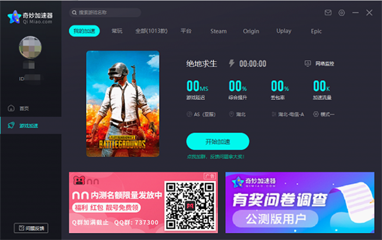This screenshot has height=240, width=382.
Task: Click the 加速流量 traffic value
Action: click(322, 86)
